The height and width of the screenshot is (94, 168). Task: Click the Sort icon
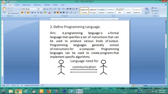point(73,9)
